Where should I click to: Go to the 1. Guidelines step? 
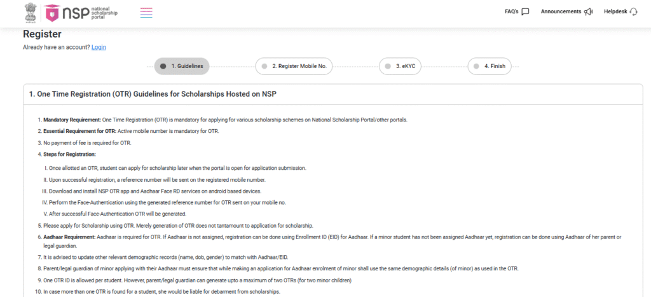pyautogui.click(x=187, y=66)
